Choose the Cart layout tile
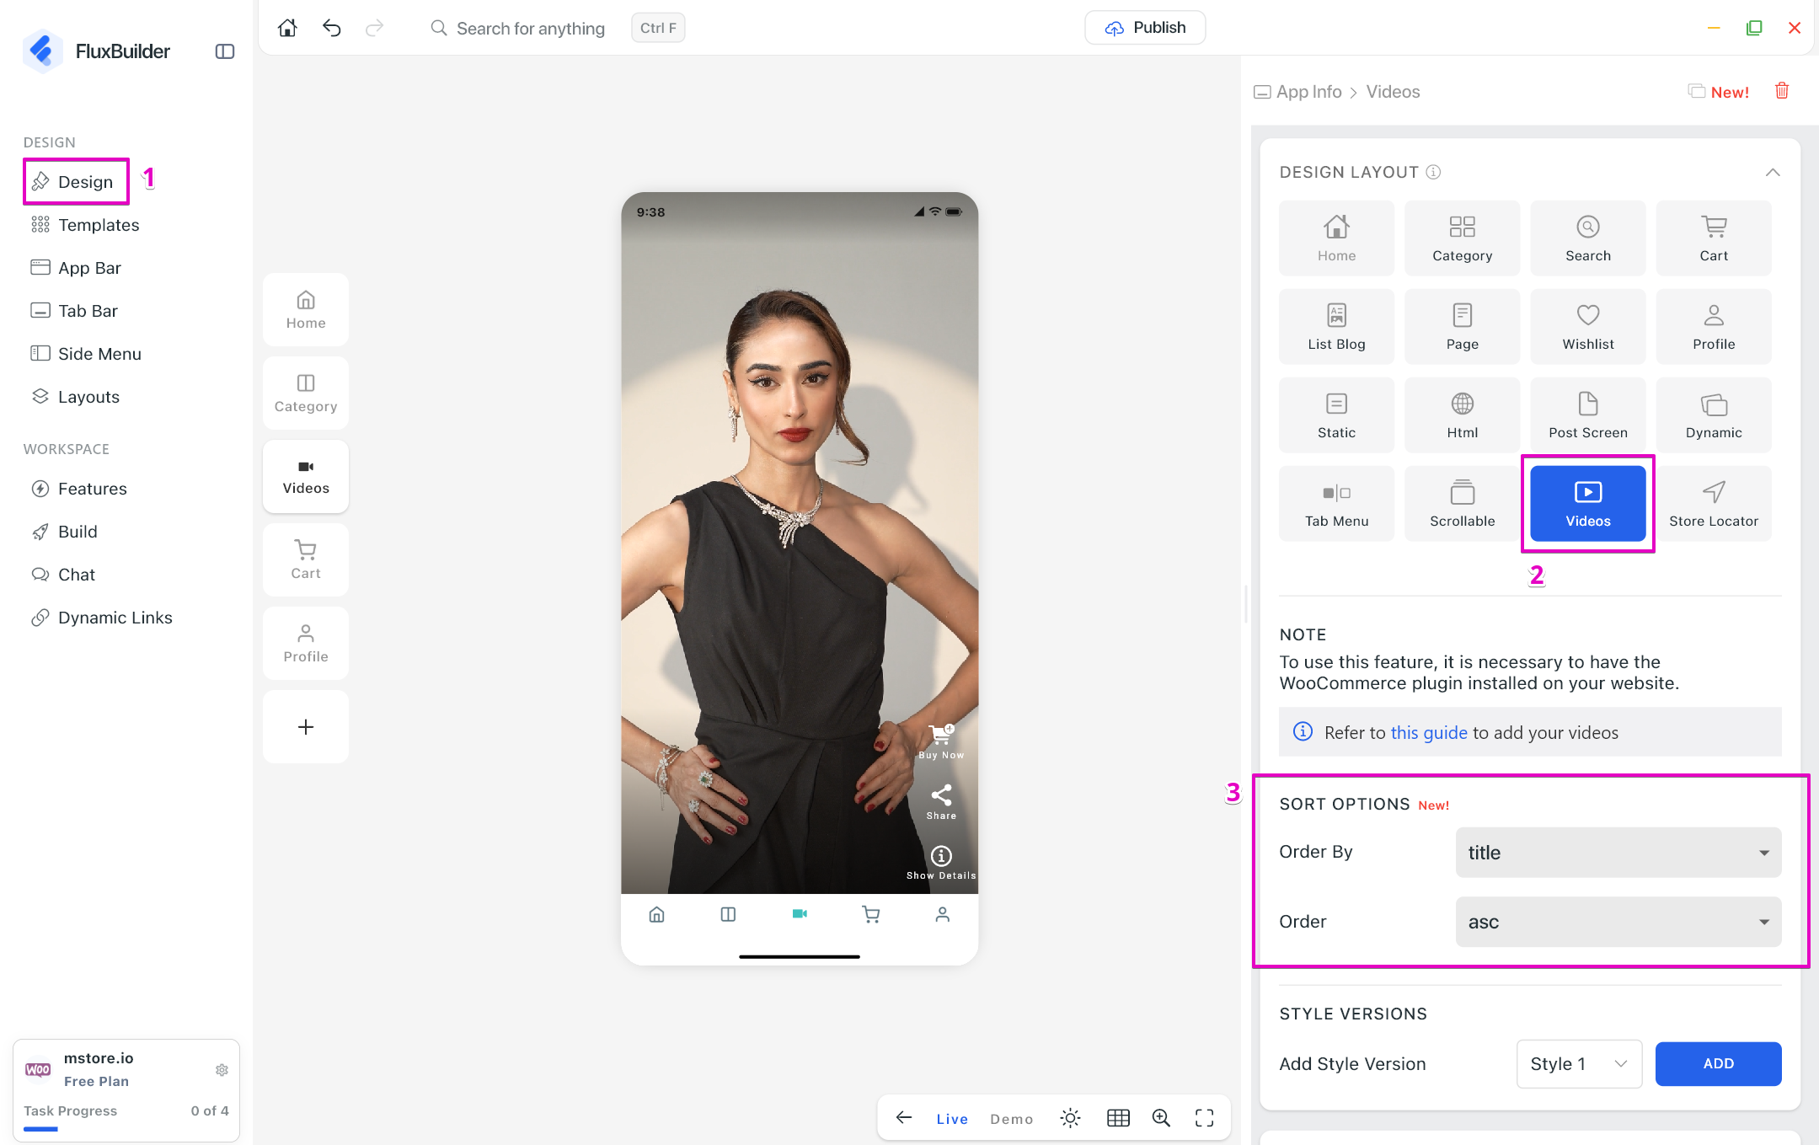 [1713, 238]
